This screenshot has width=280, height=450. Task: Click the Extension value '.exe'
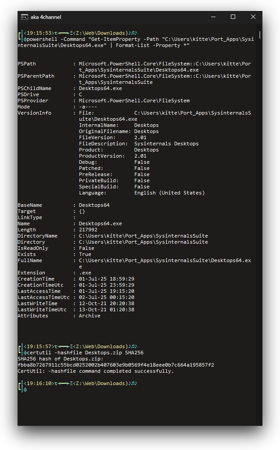pyautogui.click(x=85, y=273)
